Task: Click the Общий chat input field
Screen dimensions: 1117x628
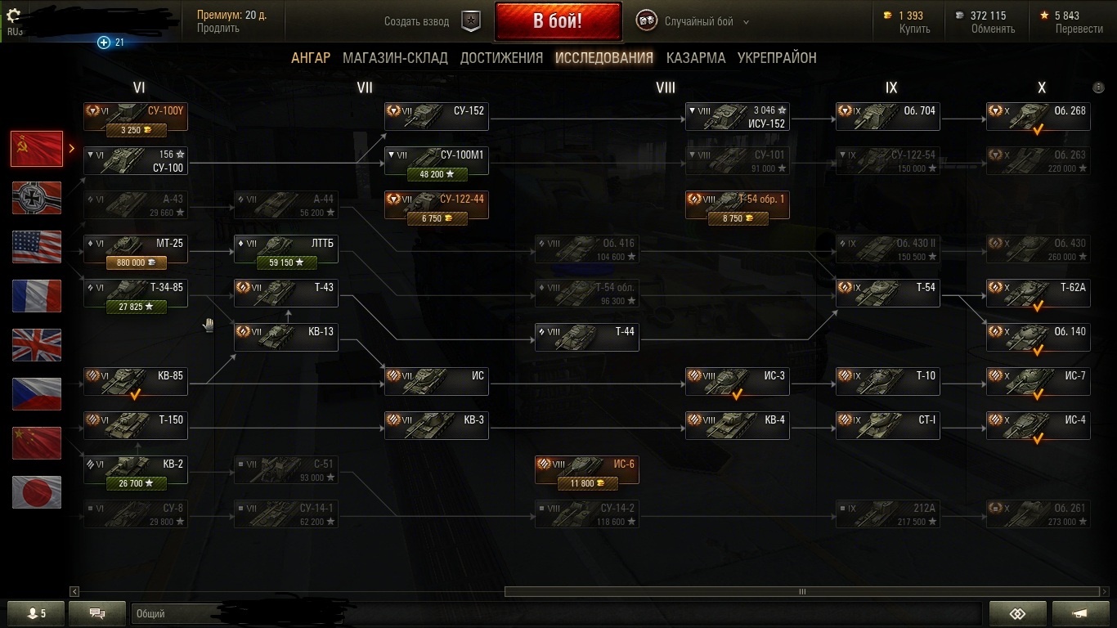Action: tap(556, 613)
